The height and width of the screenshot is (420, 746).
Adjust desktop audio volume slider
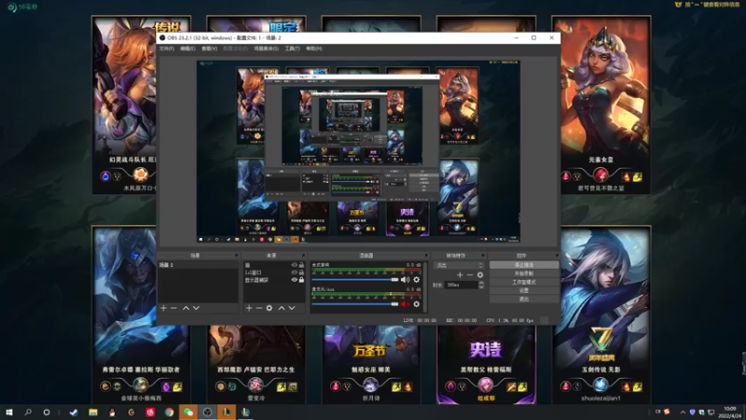[355, 279]
